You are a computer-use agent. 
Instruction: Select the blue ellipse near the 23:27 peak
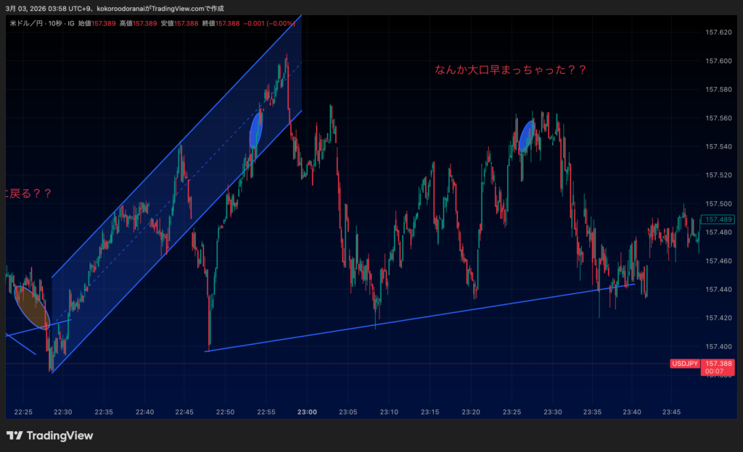[527, 135]
